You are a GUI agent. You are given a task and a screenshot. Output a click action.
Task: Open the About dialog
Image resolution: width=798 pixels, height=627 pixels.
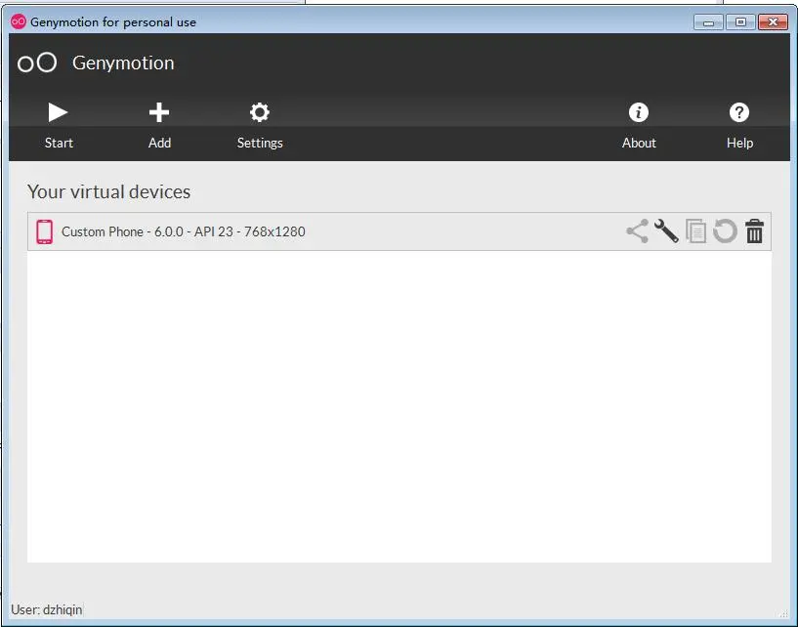coord(639,125)
